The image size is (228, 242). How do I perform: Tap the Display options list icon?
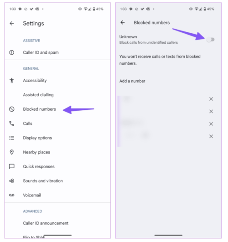tap(12, 138)
